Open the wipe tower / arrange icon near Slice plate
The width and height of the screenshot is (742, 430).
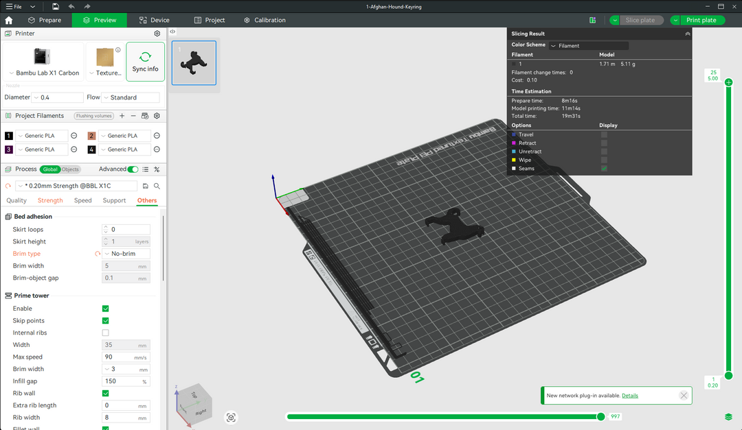click(x=592, y=20)
